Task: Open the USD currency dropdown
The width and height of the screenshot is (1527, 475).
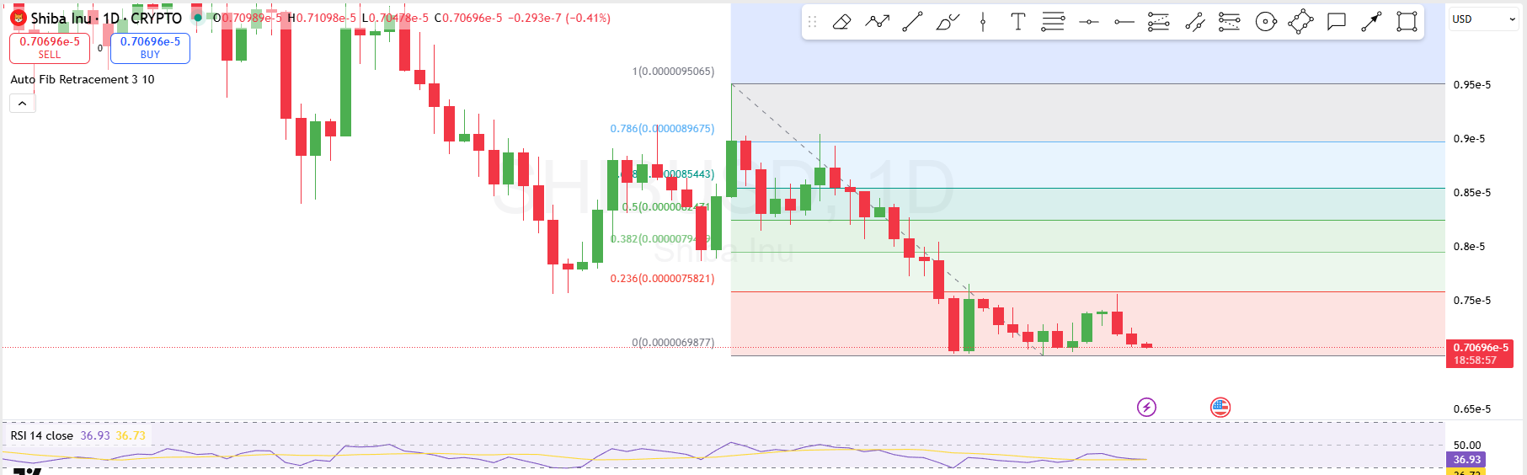Action: (1483, 19)
